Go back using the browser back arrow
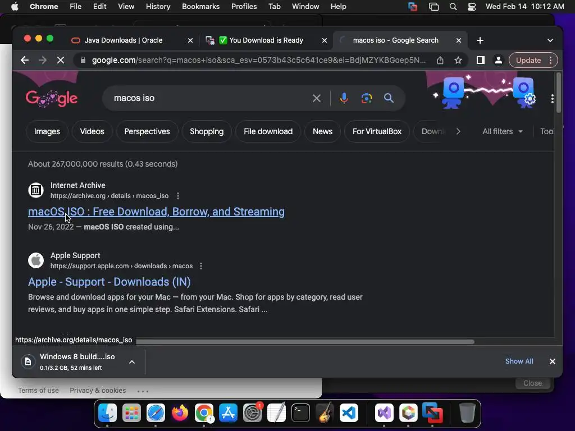The image size is (575, 431). (x=25, y=60)
